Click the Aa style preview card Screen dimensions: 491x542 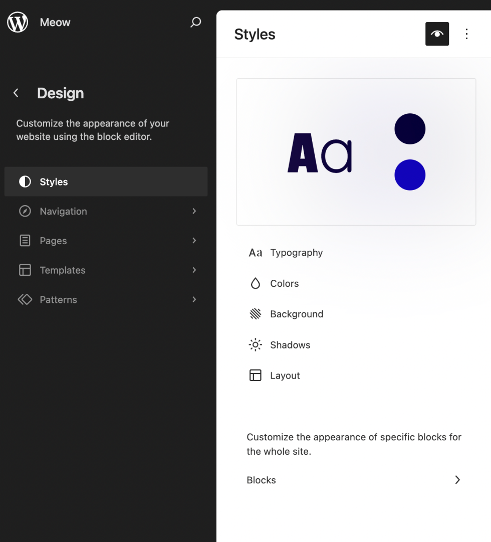pos(356,152)
